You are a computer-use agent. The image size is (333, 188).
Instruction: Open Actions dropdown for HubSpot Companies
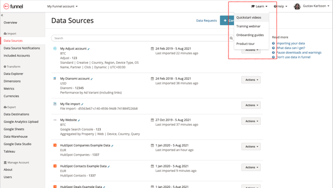point(251,147)
